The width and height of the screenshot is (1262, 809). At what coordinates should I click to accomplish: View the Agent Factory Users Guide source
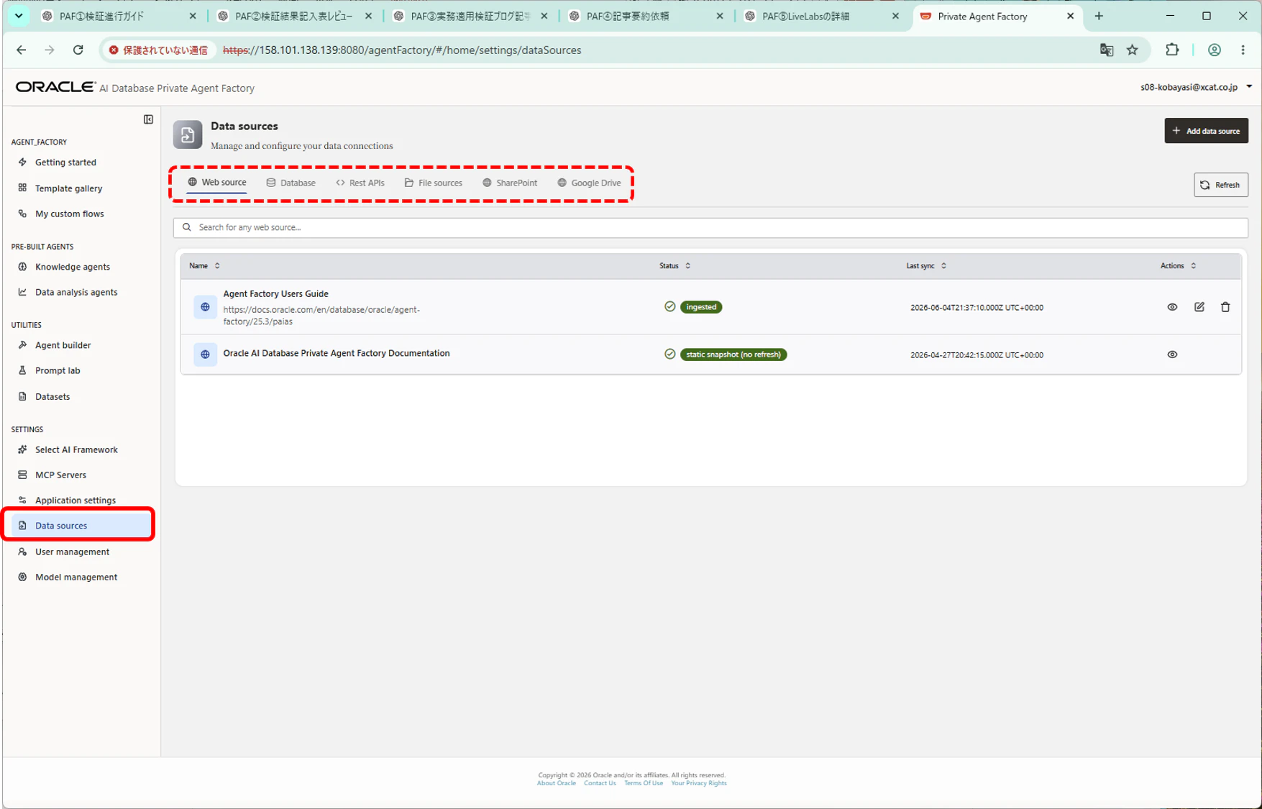pyautogui.click(x=1172, y=307)
